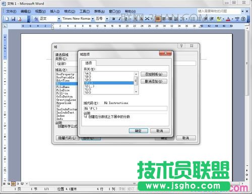The height and width of the screenshot is (194, 252).
Task: Toggle 录制 macro recording in status bar
Action: (x=122, y=189)
